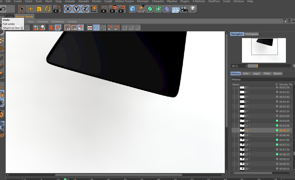Adjust the 80% zoom slider

click(x=269, y=66)
